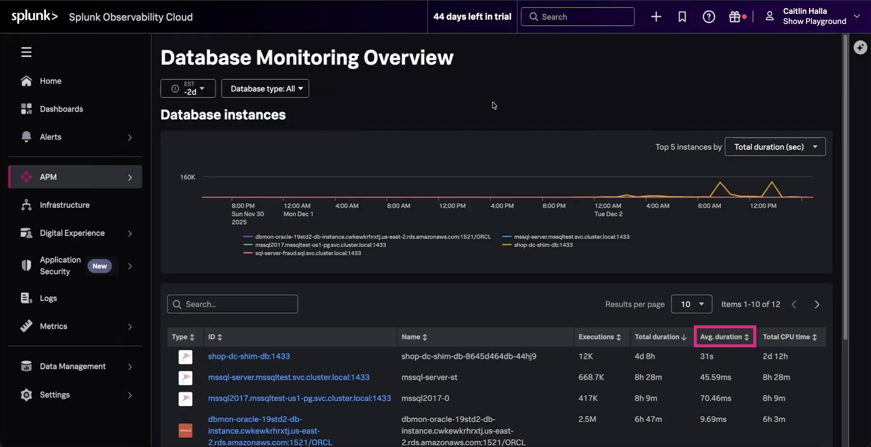Open the help question mark icon
This screenshot has width=871, height=447.
pos(709,16)
